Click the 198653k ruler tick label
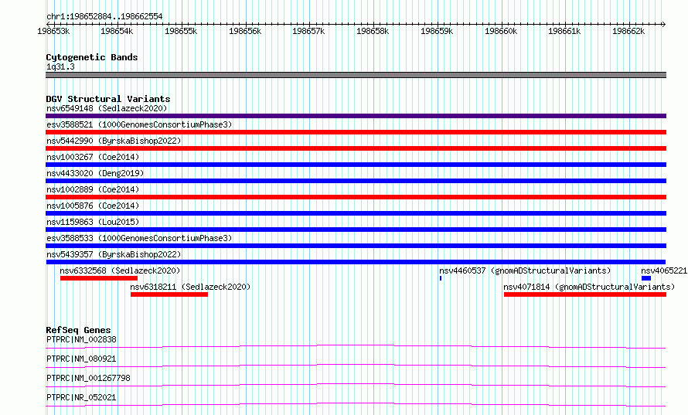688x415 pixels. (x=53, y=31)
